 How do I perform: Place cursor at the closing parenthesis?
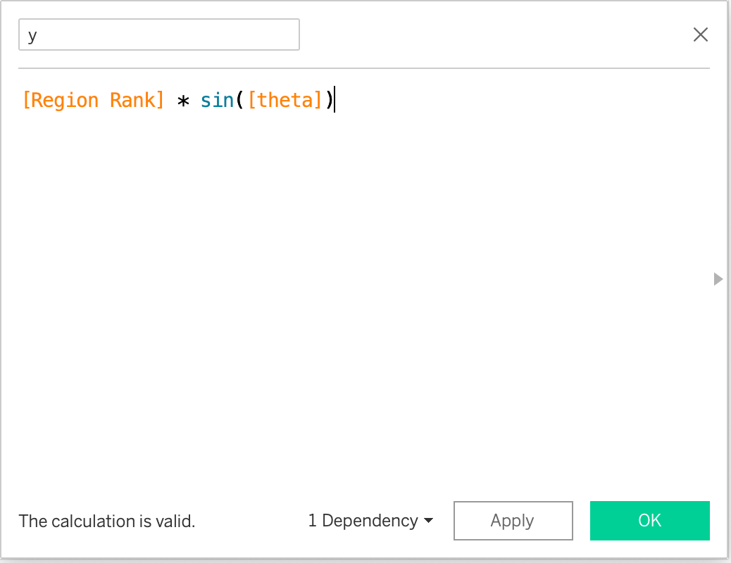(328, 100)
